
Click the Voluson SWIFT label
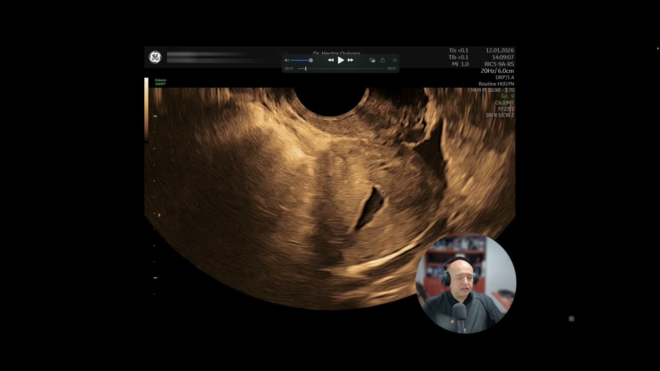(x=160, y=82)
